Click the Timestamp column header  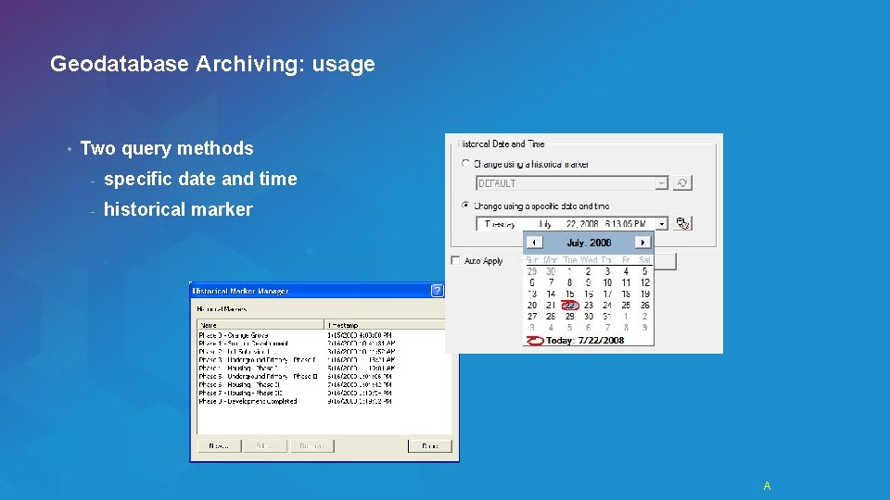[x=384, y=325]
